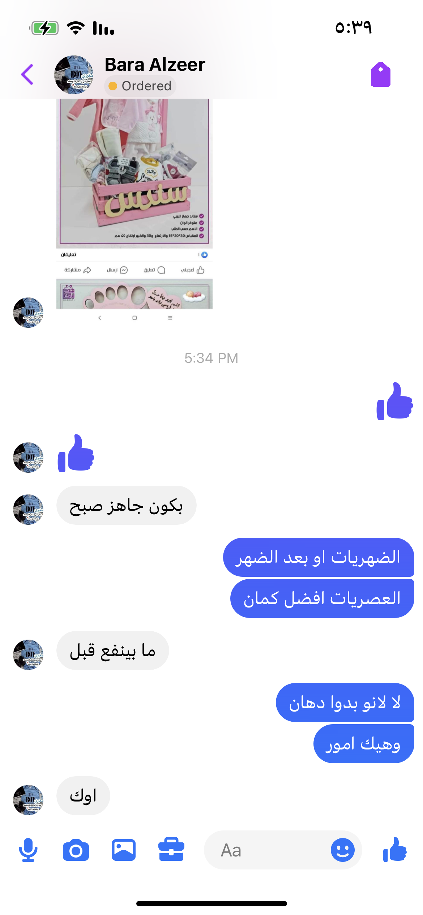This screenshot has height=915, width=423.
Task: Tap the purple back arrow
Action: point(27,74)
